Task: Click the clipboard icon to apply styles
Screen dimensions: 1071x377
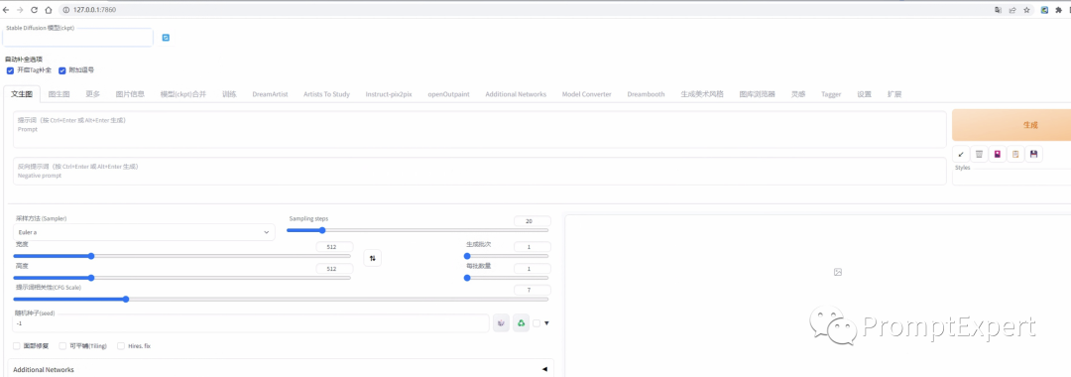Action: coord(1015,155)
